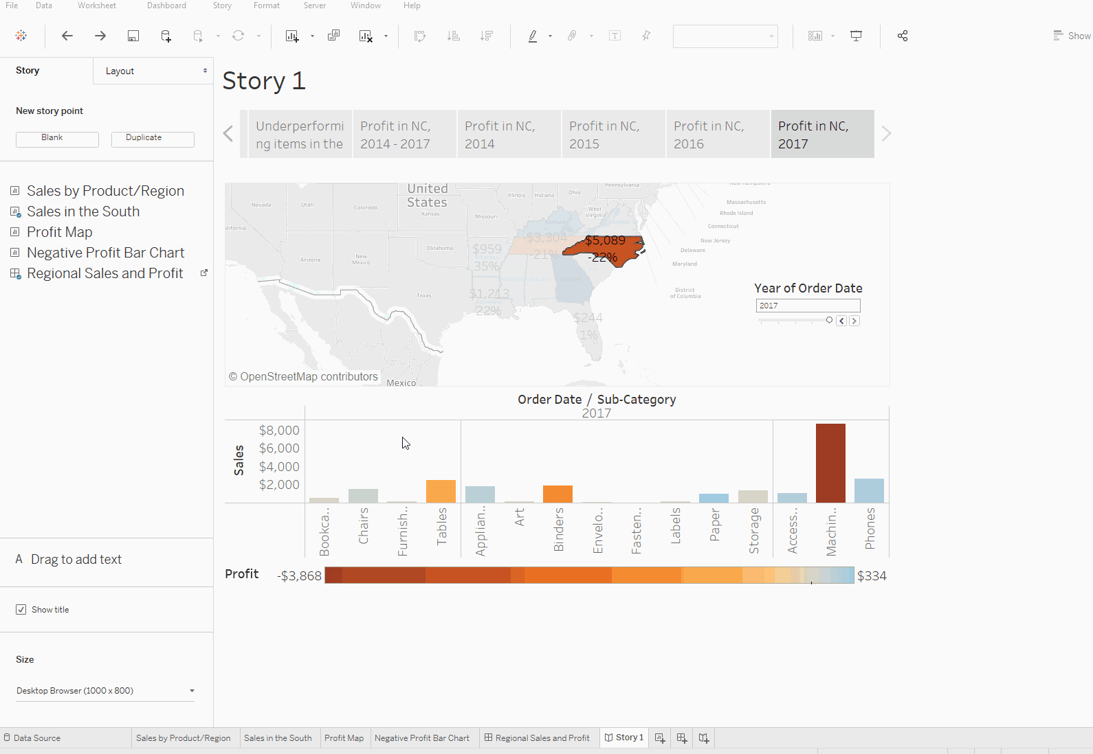The width and height of the screenshot is (1093, 754).
Task: Click the Add New Data Source icon
Action: coord(166,36)
